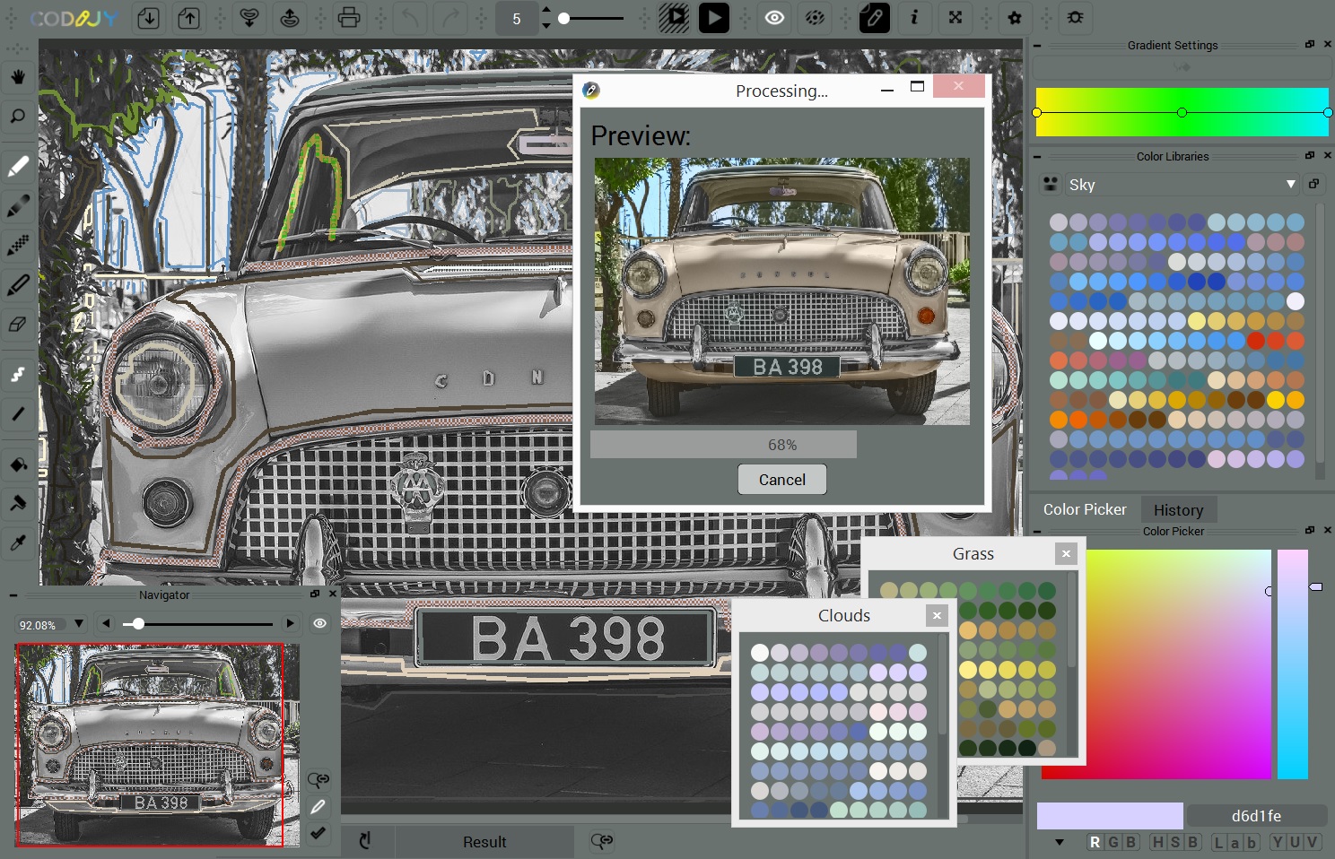The height and width of the screenshot is (859, 1335).
Task: Switch to the Color Picker tab
Action: point(1085,509)
